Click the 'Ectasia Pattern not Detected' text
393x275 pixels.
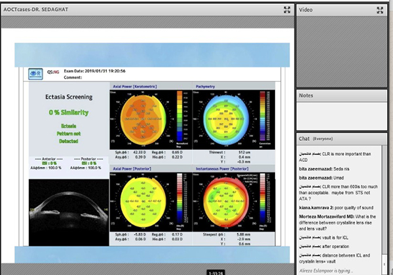click(x=69, y=134)
